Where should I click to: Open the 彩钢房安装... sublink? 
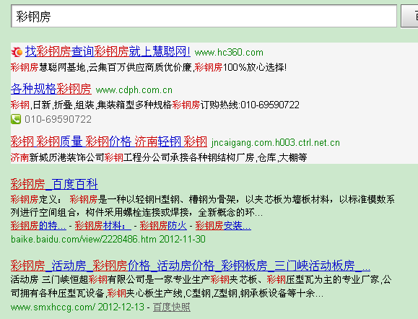pos(223,226)
